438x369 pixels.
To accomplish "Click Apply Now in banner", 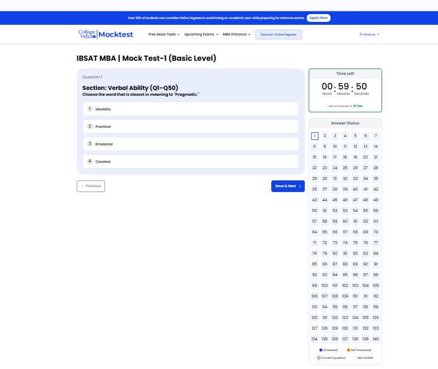I will coord(318,18).
